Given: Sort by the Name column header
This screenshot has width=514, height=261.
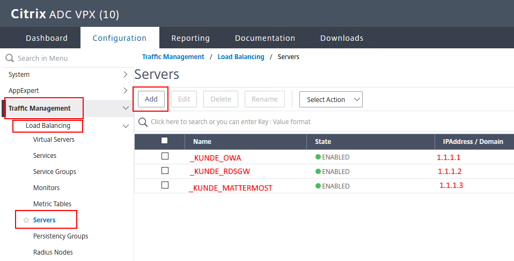Looking at the screenshot, I should coord(202,142).
